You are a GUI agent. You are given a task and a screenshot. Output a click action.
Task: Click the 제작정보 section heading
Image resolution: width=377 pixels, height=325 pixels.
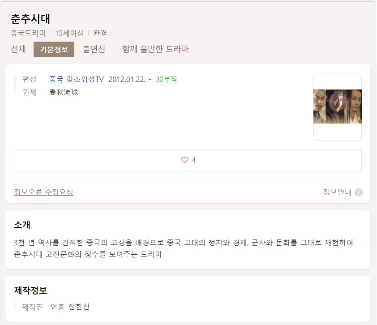click(x=30, y=291)
